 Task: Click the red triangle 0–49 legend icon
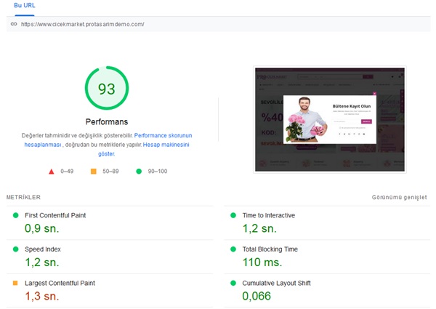pyautogui.click(x=52, y=172)
